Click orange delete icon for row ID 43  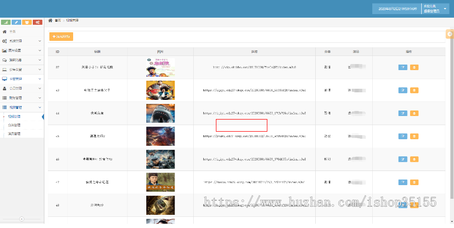coord(414,90)
